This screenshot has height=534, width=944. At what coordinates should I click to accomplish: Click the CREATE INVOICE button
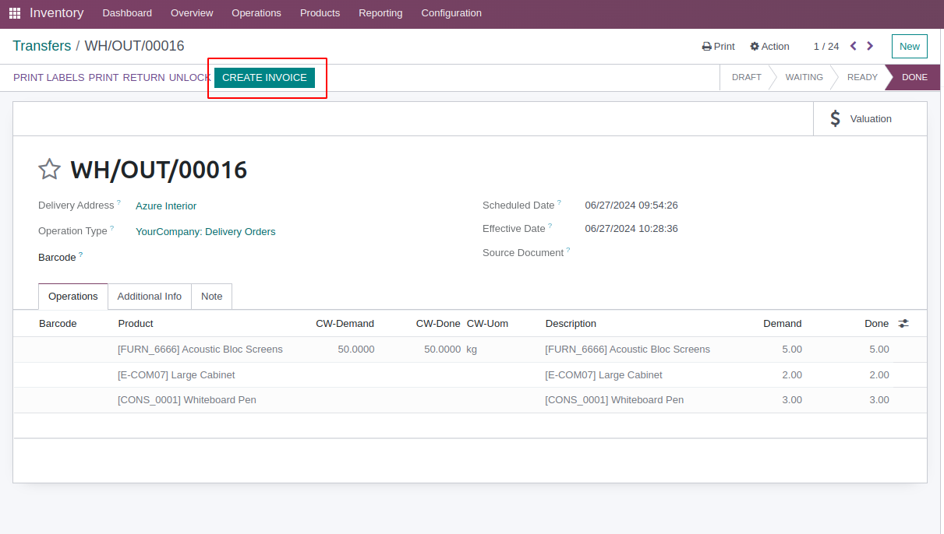(x=264, y=78)
